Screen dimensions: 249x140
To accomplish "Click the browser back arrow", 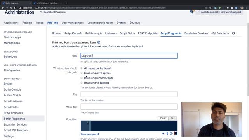I will click(3, 8).
